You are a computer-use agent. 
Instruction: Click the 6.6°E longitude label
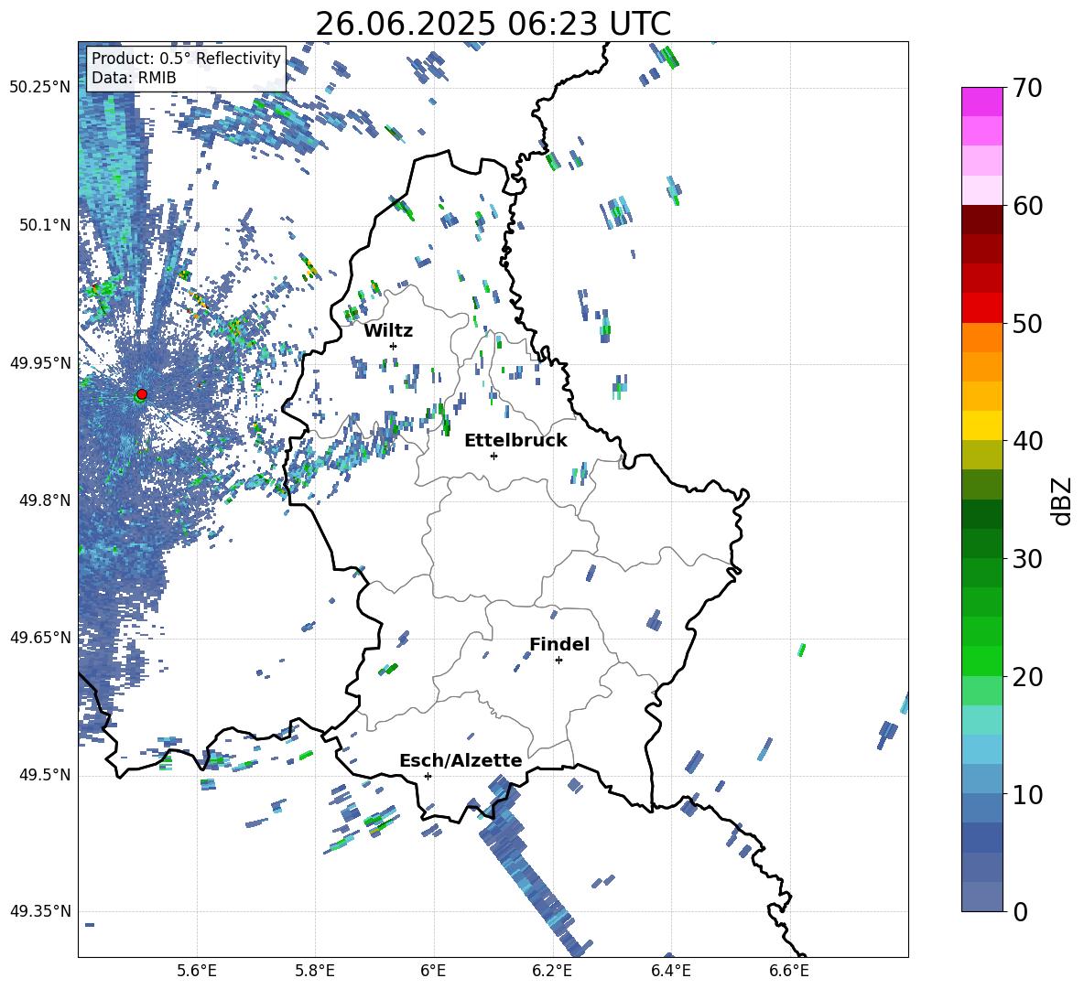[789, 971]
